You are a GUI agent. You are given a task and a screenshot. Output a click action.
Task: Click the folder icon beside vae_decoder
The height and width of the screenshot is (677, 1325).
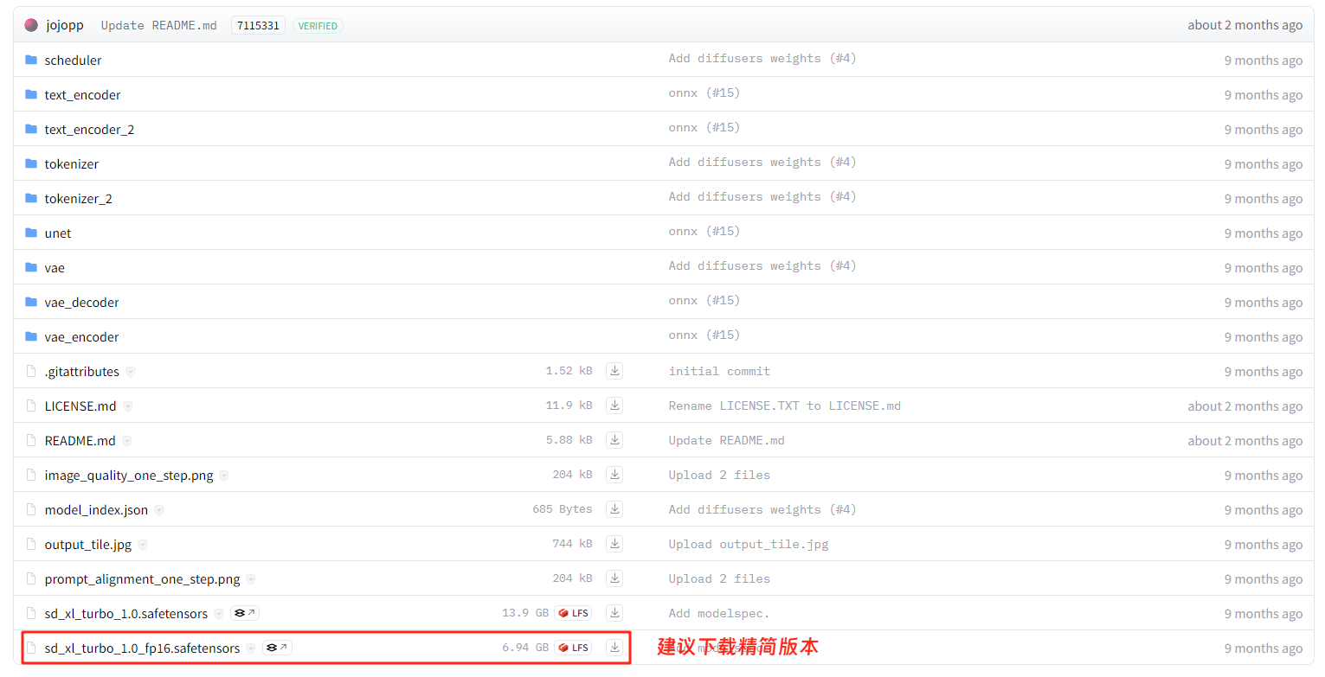click(x=31, y=302)
